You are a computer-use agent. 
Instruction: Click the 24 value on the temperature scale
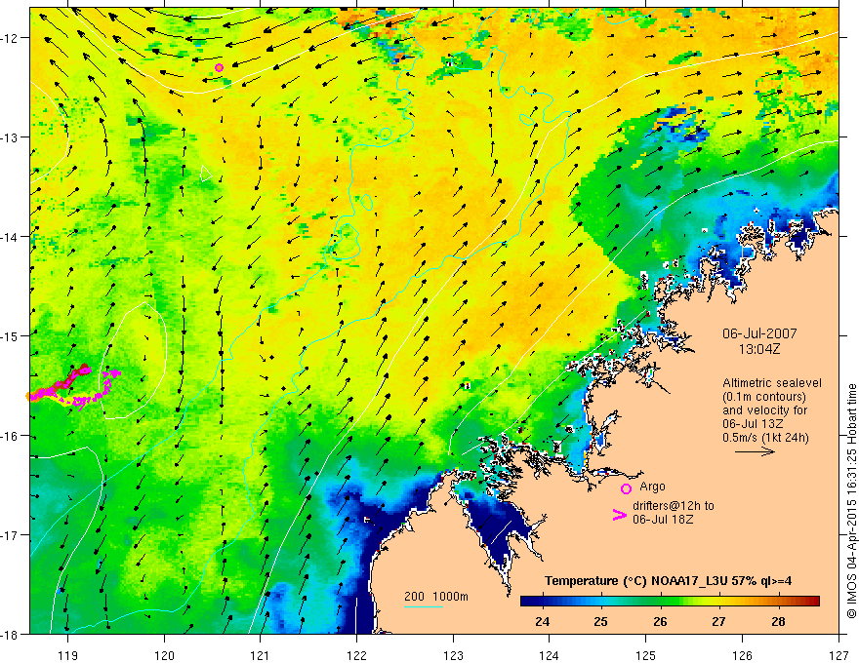543,621
